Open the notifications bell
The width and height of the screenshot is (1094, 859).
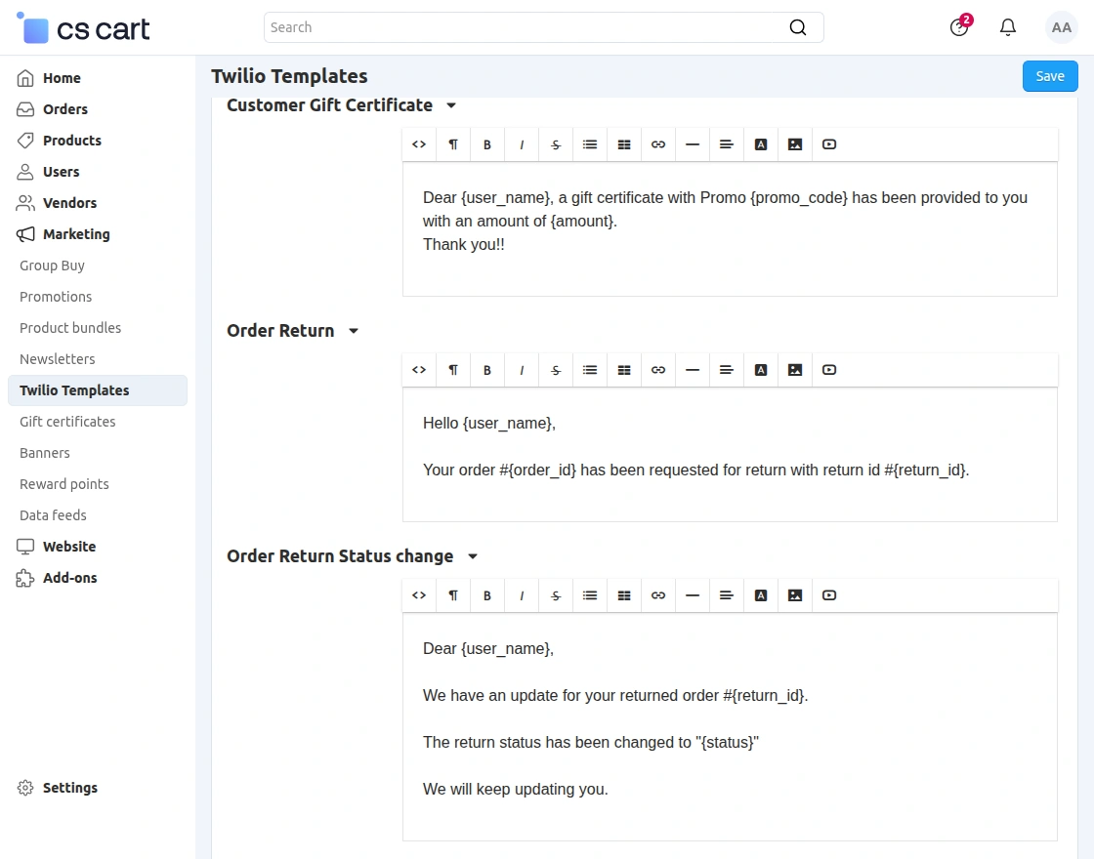[x=1007, y=27]
